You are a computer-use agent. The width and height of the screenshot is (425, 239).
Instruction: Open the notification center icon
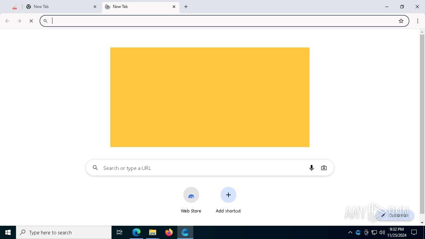414,232
